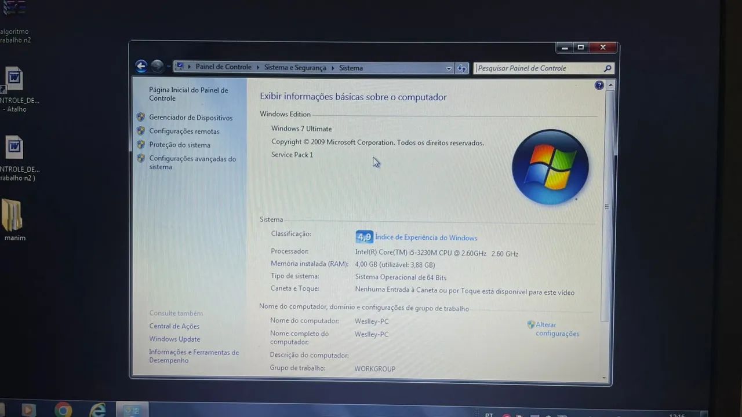Click the installed memory value 4,00 GB

pyautogui.click(x=395, y=265)
